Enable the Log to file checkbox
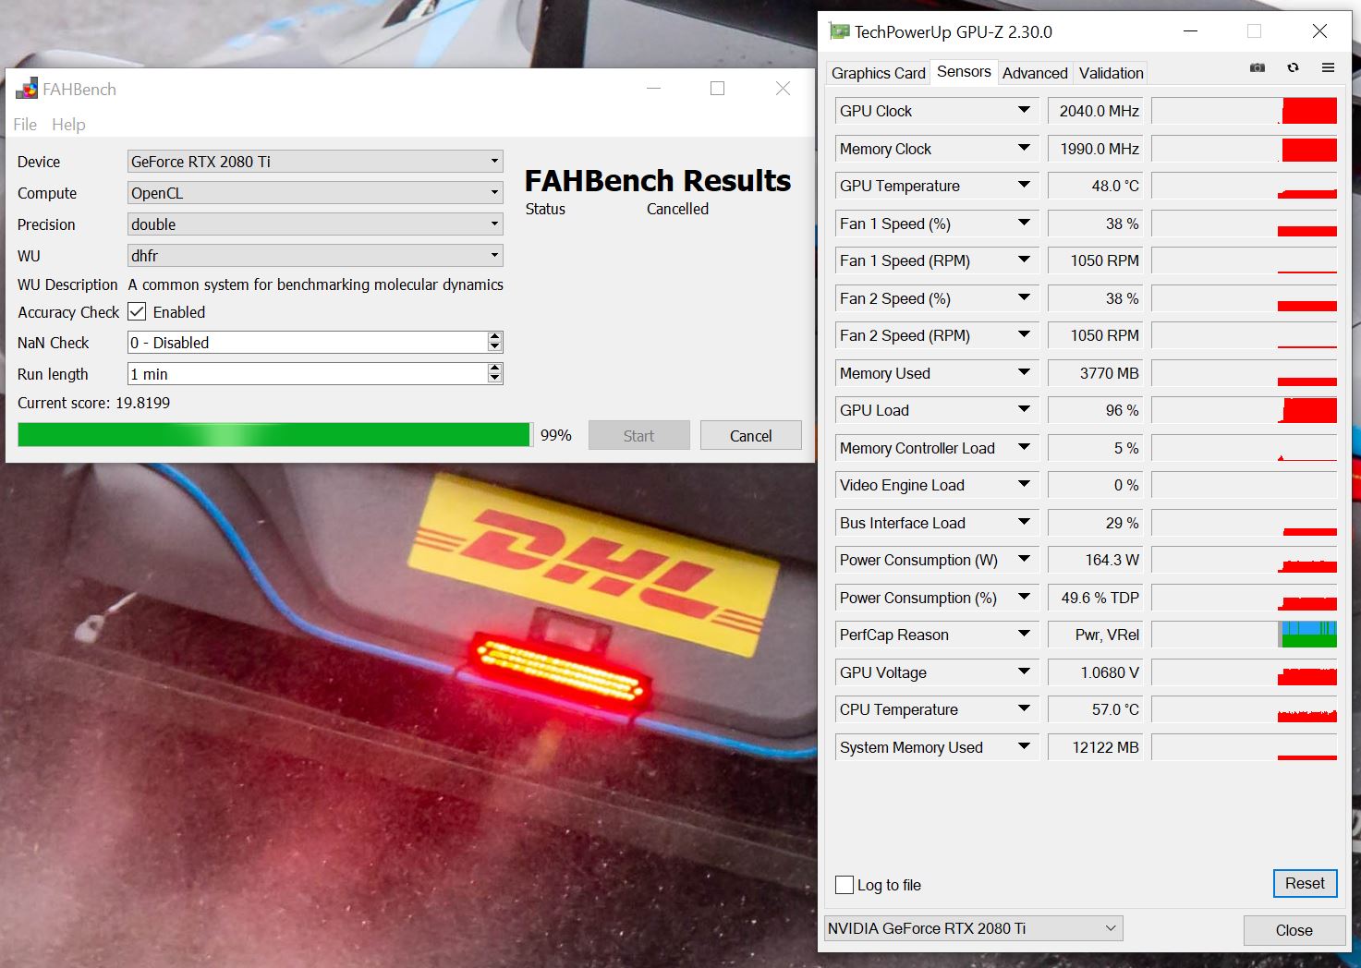Screen dimensions: 1361x968 845,885
